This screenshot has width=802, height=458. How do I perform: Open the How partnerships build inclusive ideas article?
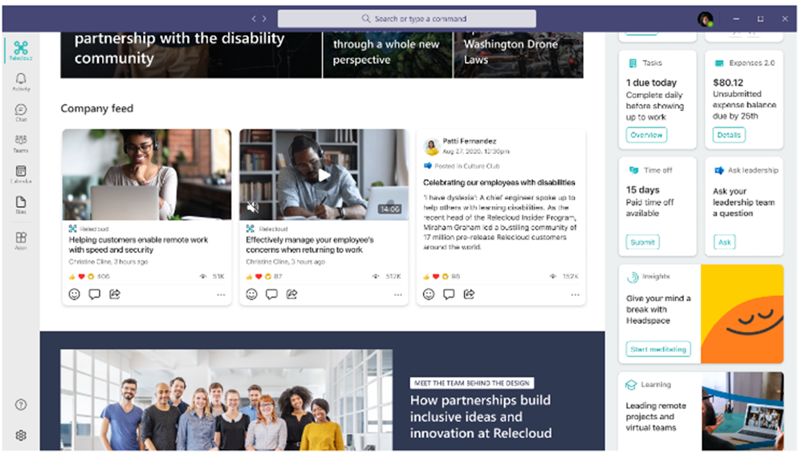[x=481, y=416]
